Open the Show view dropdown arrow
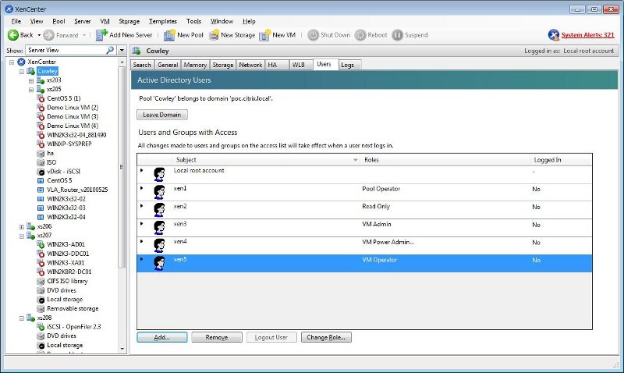The width and height of the screenshot is (624, 373). (x=122, y=50)
